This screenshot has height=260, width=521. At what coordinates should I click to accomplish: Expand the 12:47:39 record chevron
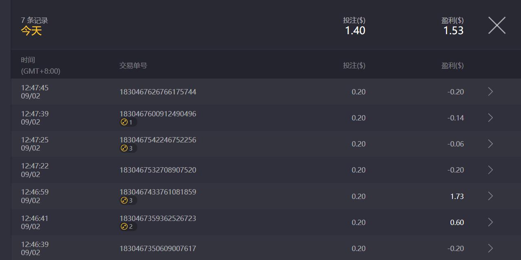[x=490, y=118]
